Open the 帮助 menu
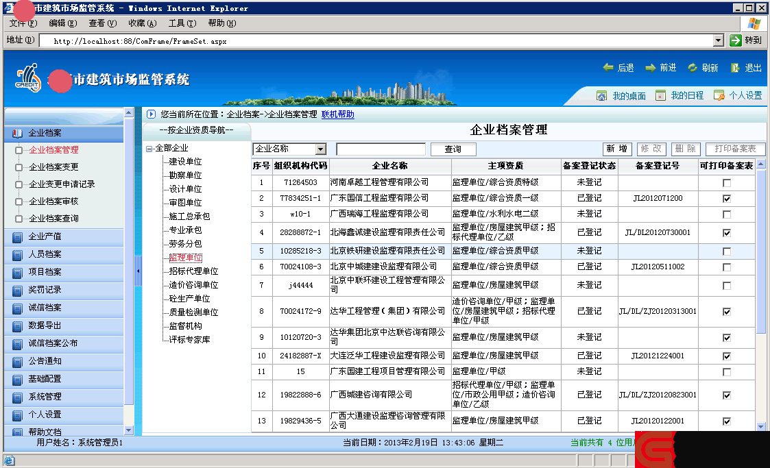 222,23
